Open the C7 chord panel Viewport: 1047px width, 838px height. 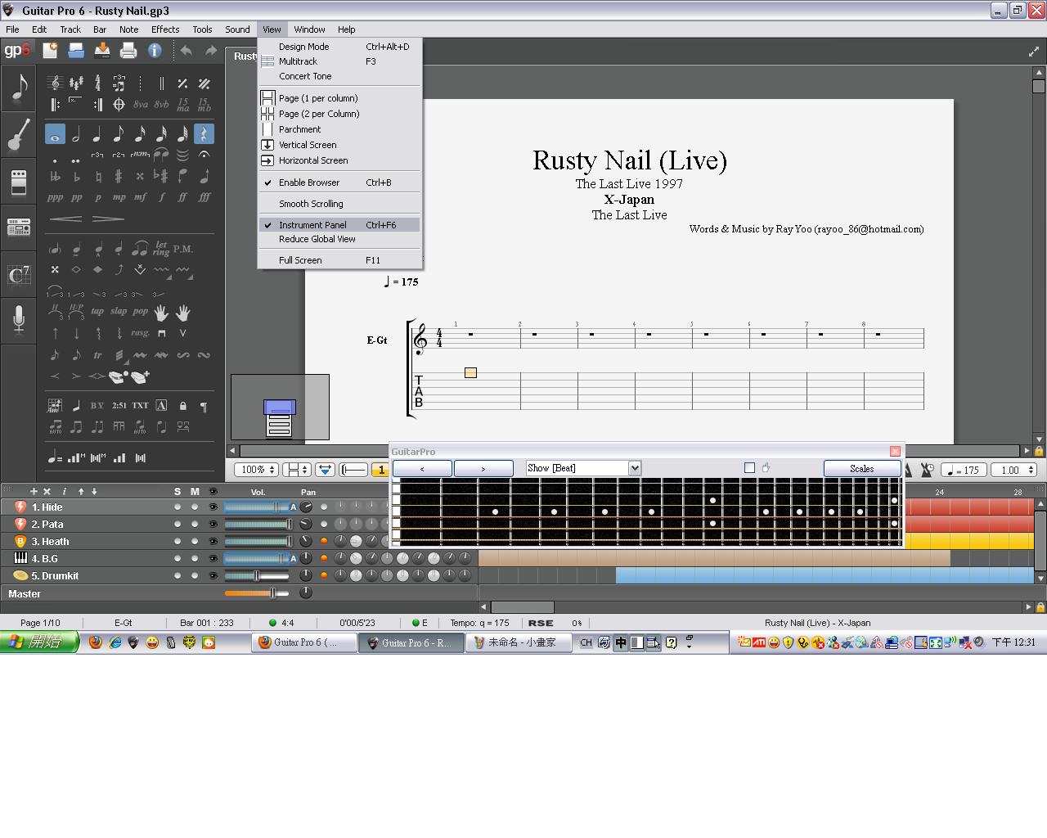[19, 274]
